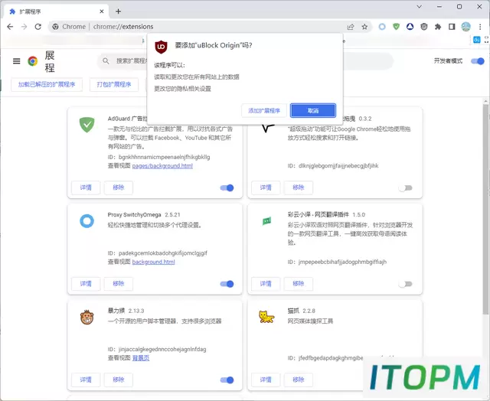Open the extensions puzzle-piece menu
The width and height of the screenshot is (490, 401).
pos(438,27)
